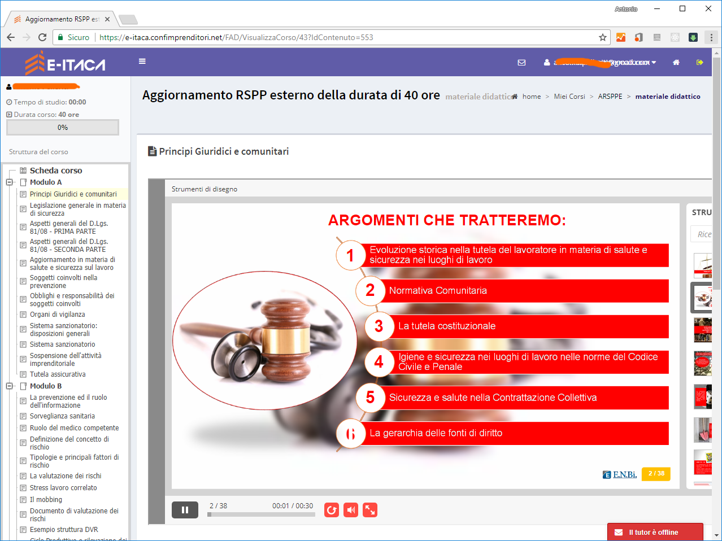The image size is (722, 541).
Task: Open Aspetti generali D.Lgs. 81/08 PRIMA PARTE
Action: (x=69, y=228)
